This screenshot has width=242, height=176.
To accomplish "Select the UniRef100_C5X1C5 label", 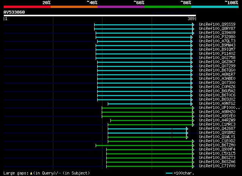I will [x=217, y=154].
